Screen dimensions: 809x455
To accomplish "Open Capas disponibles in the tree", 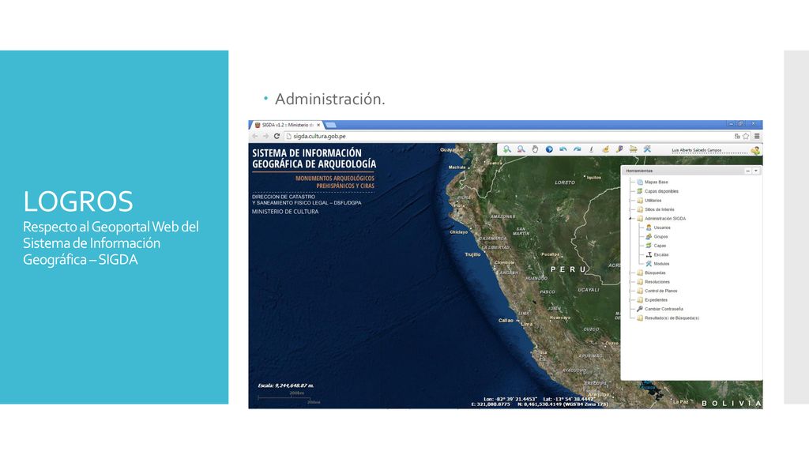I will click(661, 191).
